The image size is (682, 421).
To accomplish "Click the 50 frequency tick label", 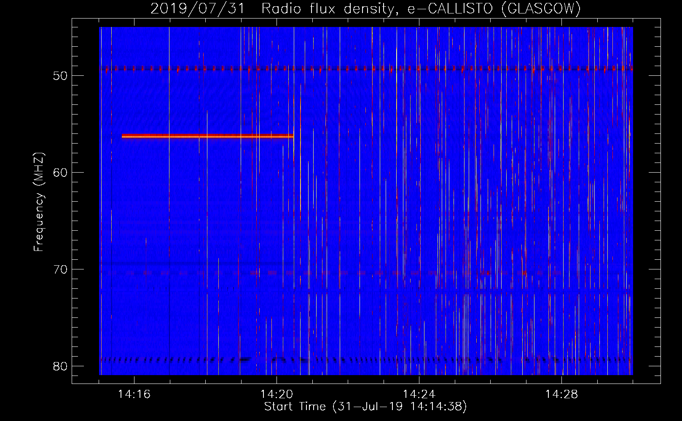I will (60, 76).
